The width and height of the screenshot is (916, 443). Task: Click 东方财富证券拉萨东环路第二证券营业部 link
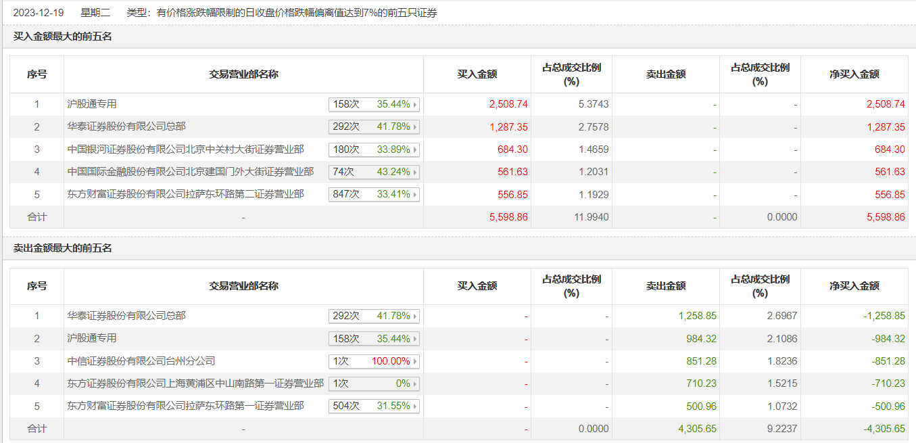tap(185, 194)
